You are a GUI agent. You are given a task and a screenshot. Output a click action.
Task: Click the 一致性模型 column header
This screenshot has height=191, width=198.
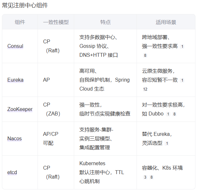tap(56, 22)
